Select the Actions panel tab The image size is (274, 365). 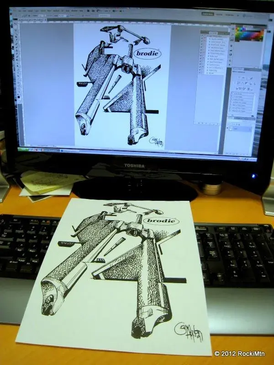pyautogui.click(x=213, y=33)
